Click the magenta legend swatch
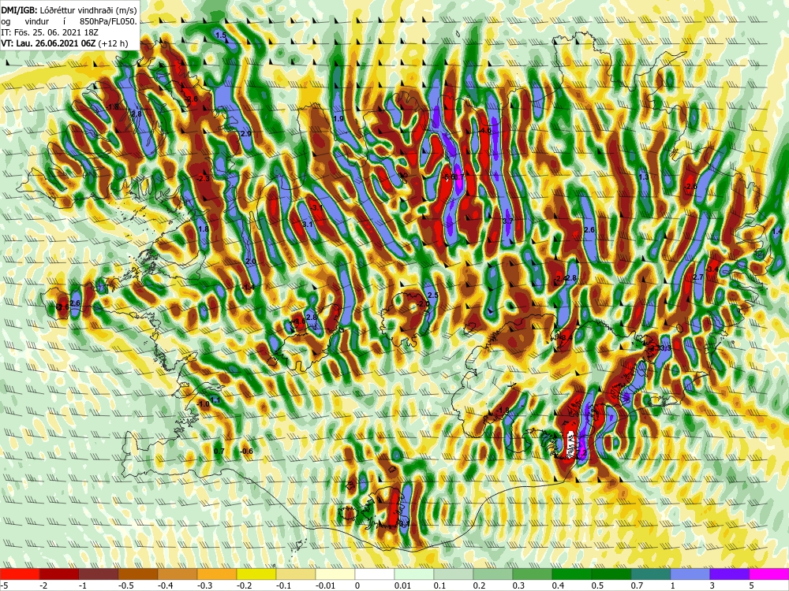Image resolution: width=789 pixels, height=591 pixels. tap(769, 574)
